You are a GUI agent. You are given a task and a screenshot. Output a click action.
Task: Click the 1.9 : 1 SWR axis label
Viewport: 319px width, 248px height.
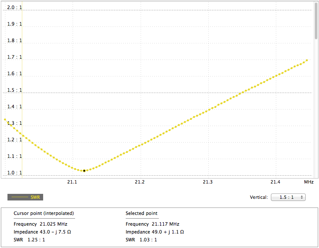click(x=15, y=24)
